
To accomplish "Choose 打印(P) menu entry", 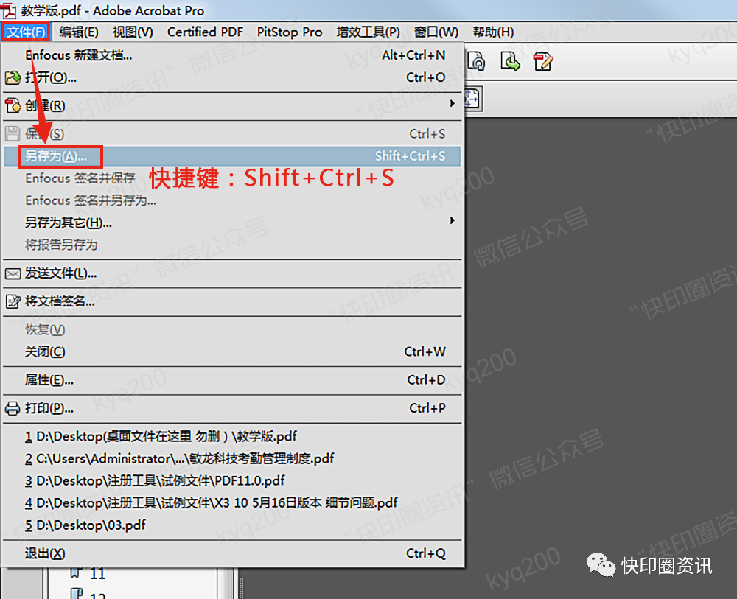I will click(232, 408).
